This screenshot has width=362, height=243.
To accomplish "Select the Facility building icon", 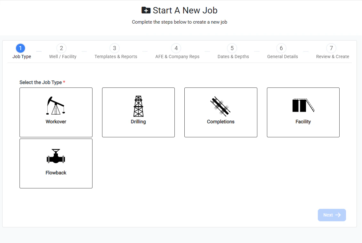I will (302, 105).
